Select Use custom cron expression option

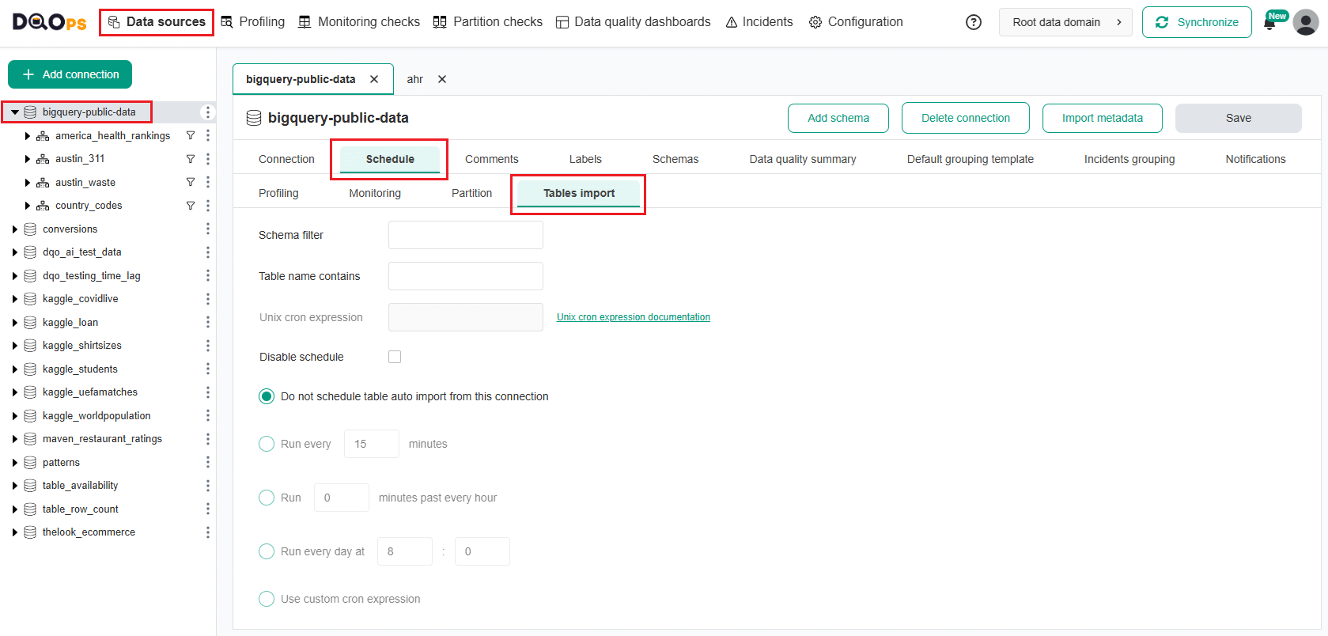point(267,599)
